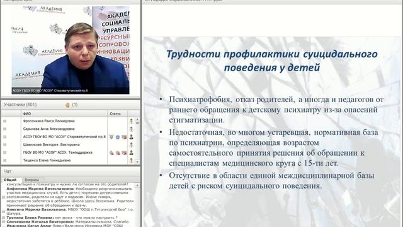Tick checkbox beside Анфилова Марина Вячеславовна chat message

point(4,197)
